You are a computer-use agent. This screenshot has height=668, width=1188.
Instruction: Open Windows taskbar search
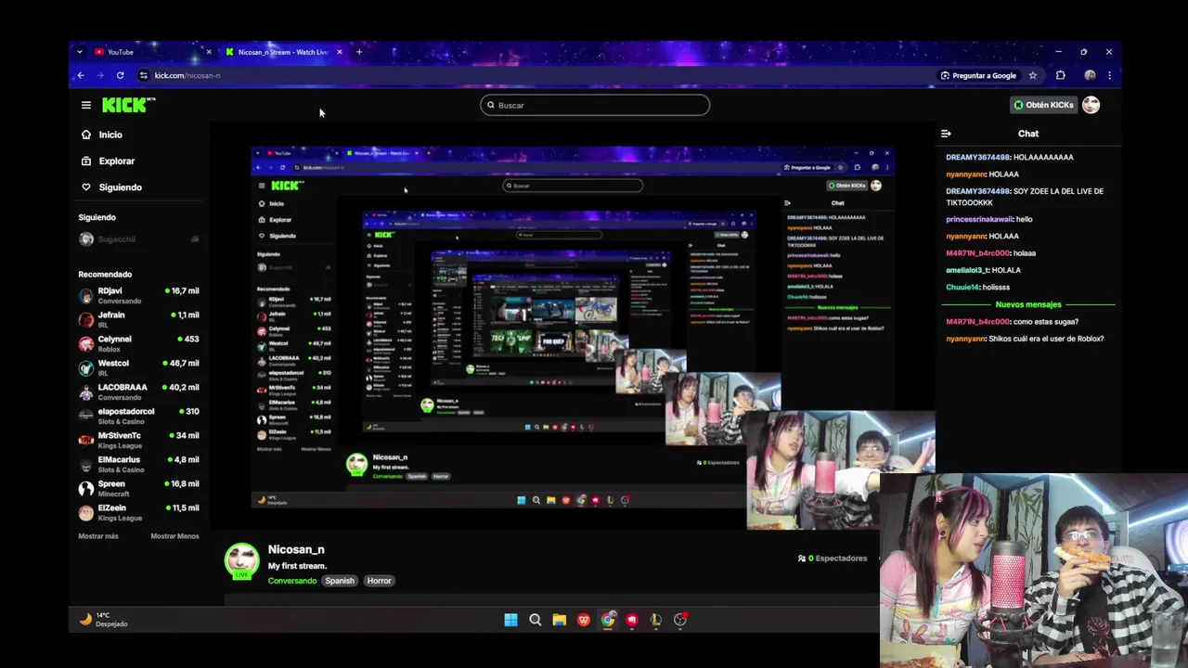[535, 620]
